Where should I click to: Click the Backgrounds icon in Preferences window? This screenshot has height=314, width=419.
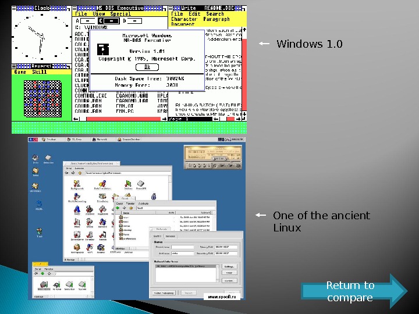coord(77,185)
